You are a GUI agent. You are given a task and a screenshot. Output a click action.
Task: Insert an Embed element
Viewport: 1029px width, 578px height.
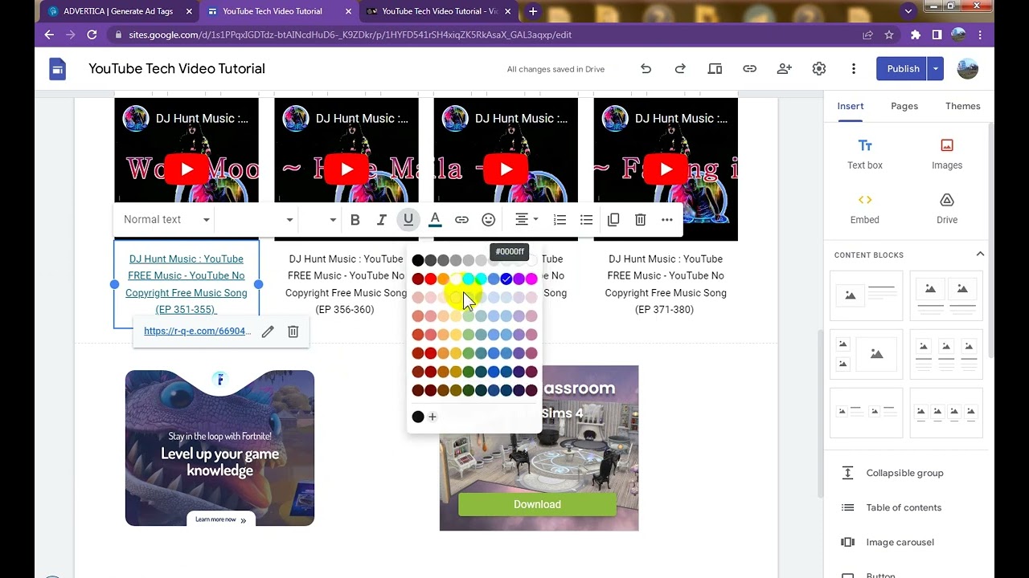865,209
